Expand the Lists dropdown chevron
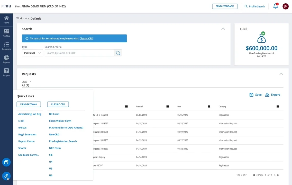This screenshot has width=292, height=185. point(30,81)
